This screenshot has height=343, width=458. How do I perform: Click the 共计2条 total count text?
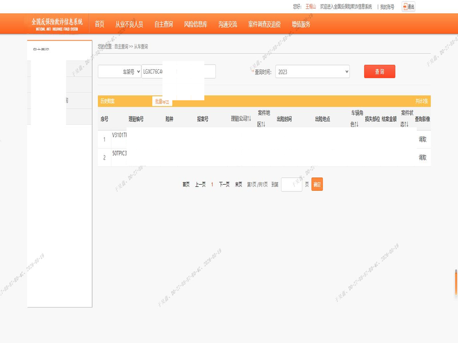click(x=421, y=101)
